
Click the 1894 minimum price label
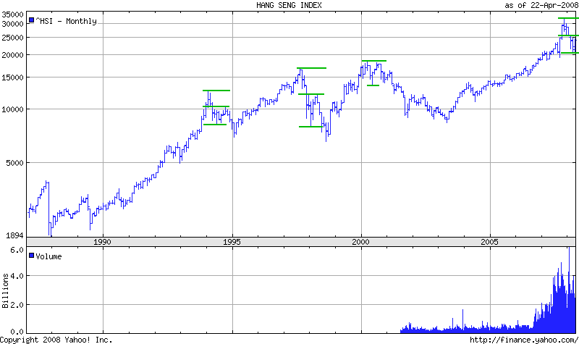[x=15, y=235]
